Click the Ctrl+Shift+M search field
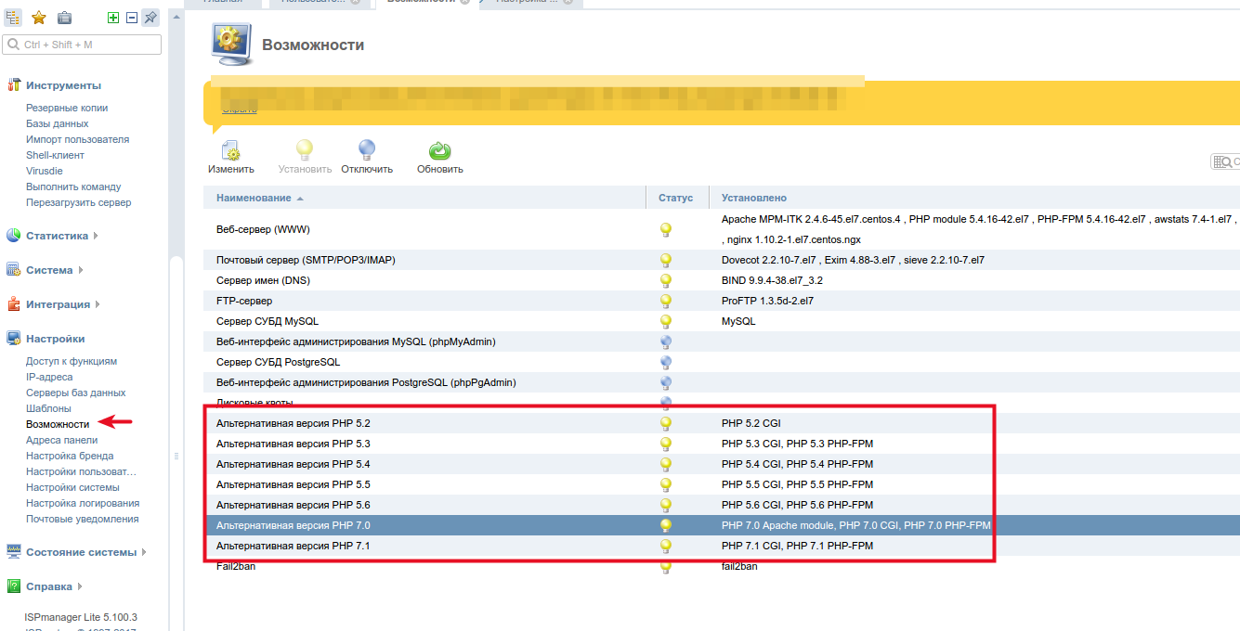 [82, 44]
